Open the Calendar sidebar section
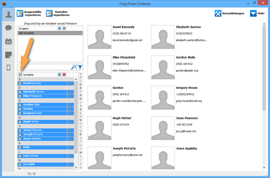Image resolution: width=270 pixels, height=178 pixels. coord(8,41)
